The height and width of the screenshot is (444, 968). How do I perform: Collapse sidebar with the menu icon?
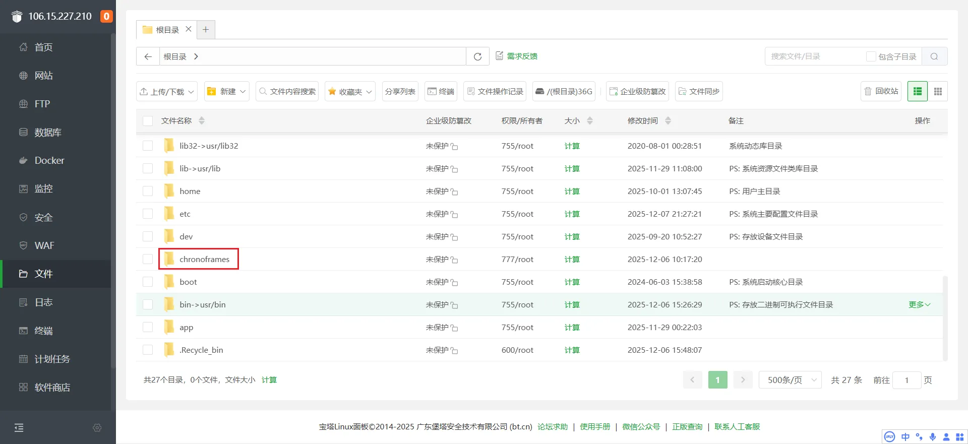19,428
